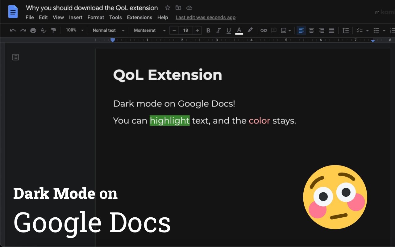Click the left indent marker on ruler
Image resolution: width=395 pixels, height=247 pixels.
click(x=113, y=40)
